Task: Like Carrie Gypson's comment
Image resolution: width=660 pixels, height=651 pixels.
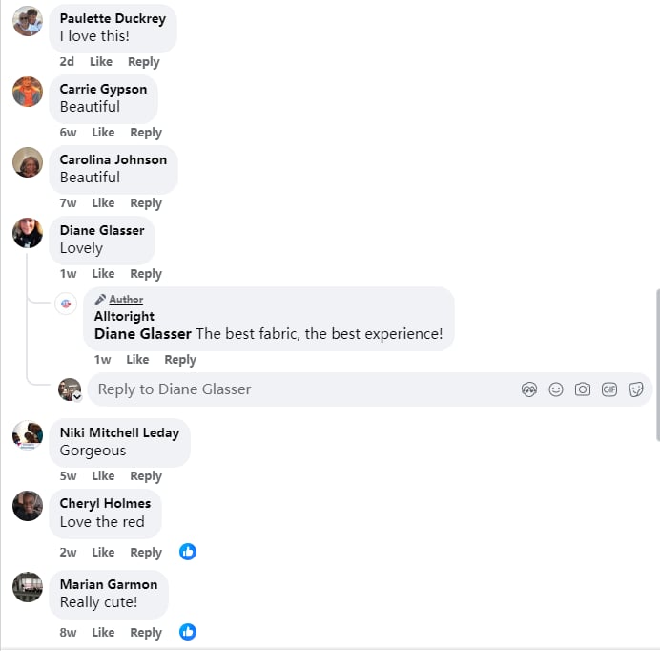Action: (x=103, y=133)
